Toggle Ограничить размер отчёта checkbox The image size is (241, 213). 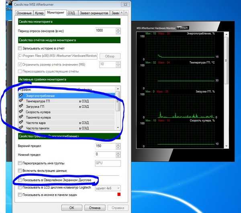pos(20,64)
